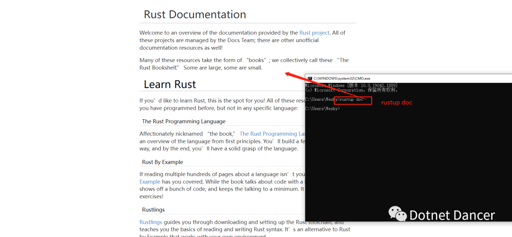512x237 pixels.
Task: Click the empty "C:\Users\Wesky>" prompt line in CMD
Action: coord(323,108)
